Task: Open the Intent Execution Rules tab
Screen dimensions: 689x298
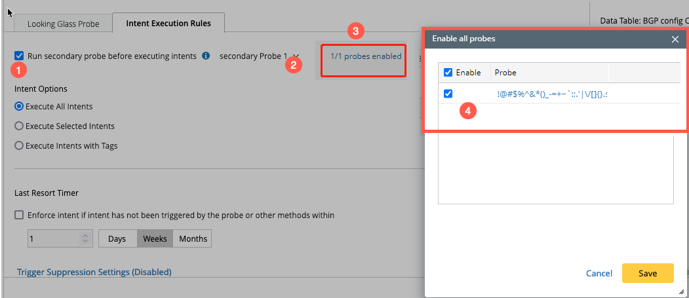Action: click(168, 23)
